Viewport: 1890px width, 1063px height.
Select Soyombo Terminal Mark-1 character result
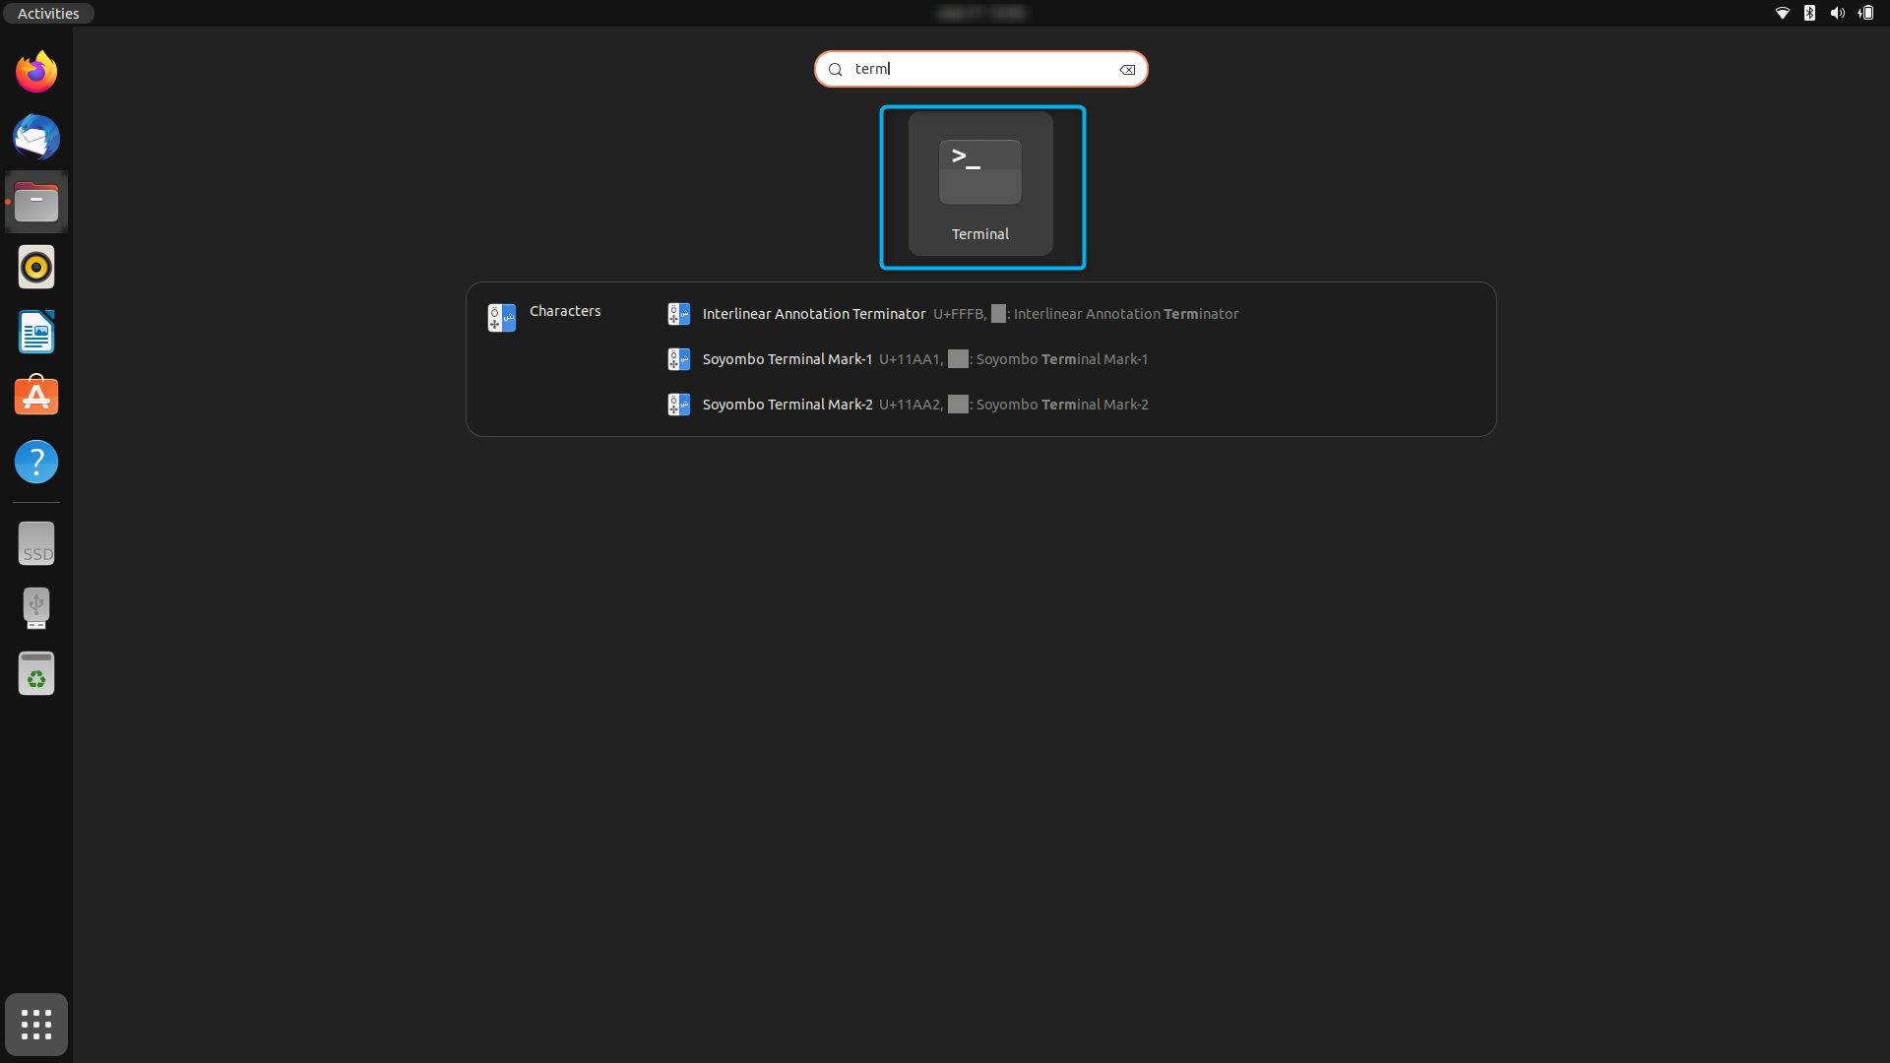coord(787,359)
